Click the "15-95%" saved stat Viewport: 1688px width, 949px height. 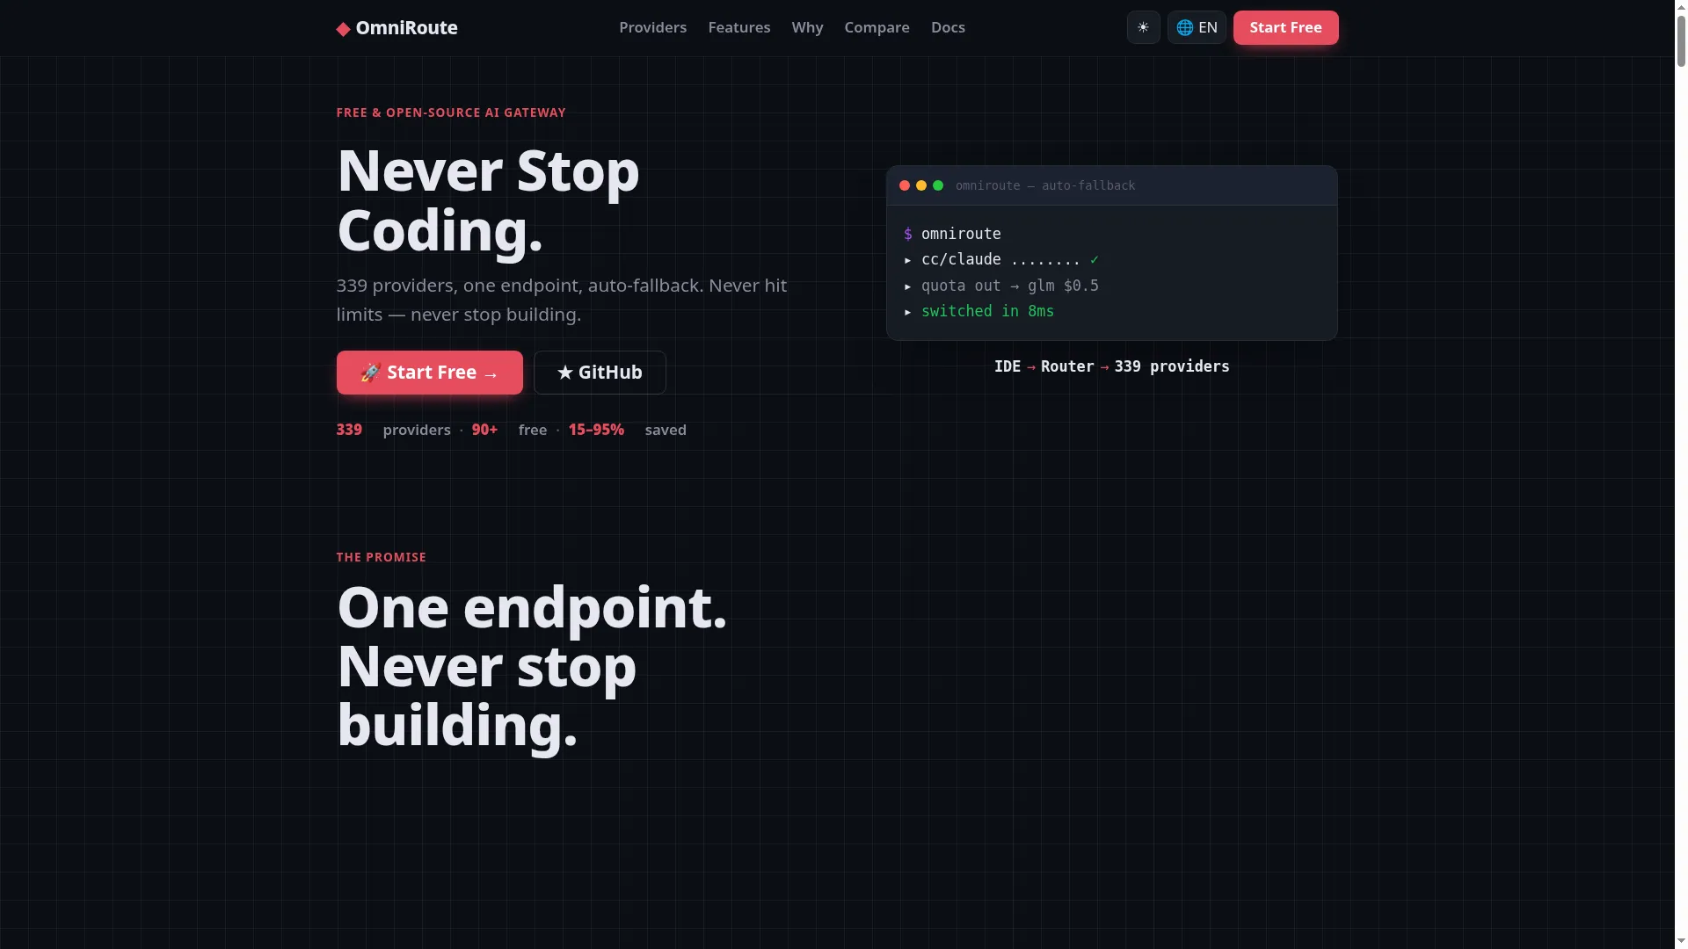(x=596, y=430)
